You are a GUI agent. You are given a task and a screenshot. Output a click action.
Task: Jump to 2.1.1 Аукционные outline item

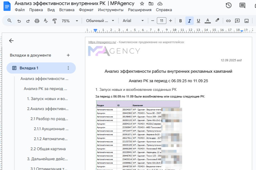pos(51,129)
